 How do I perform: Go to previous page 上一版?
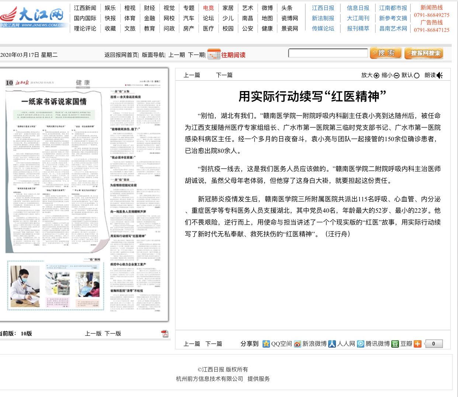click(x=93, y=334)
